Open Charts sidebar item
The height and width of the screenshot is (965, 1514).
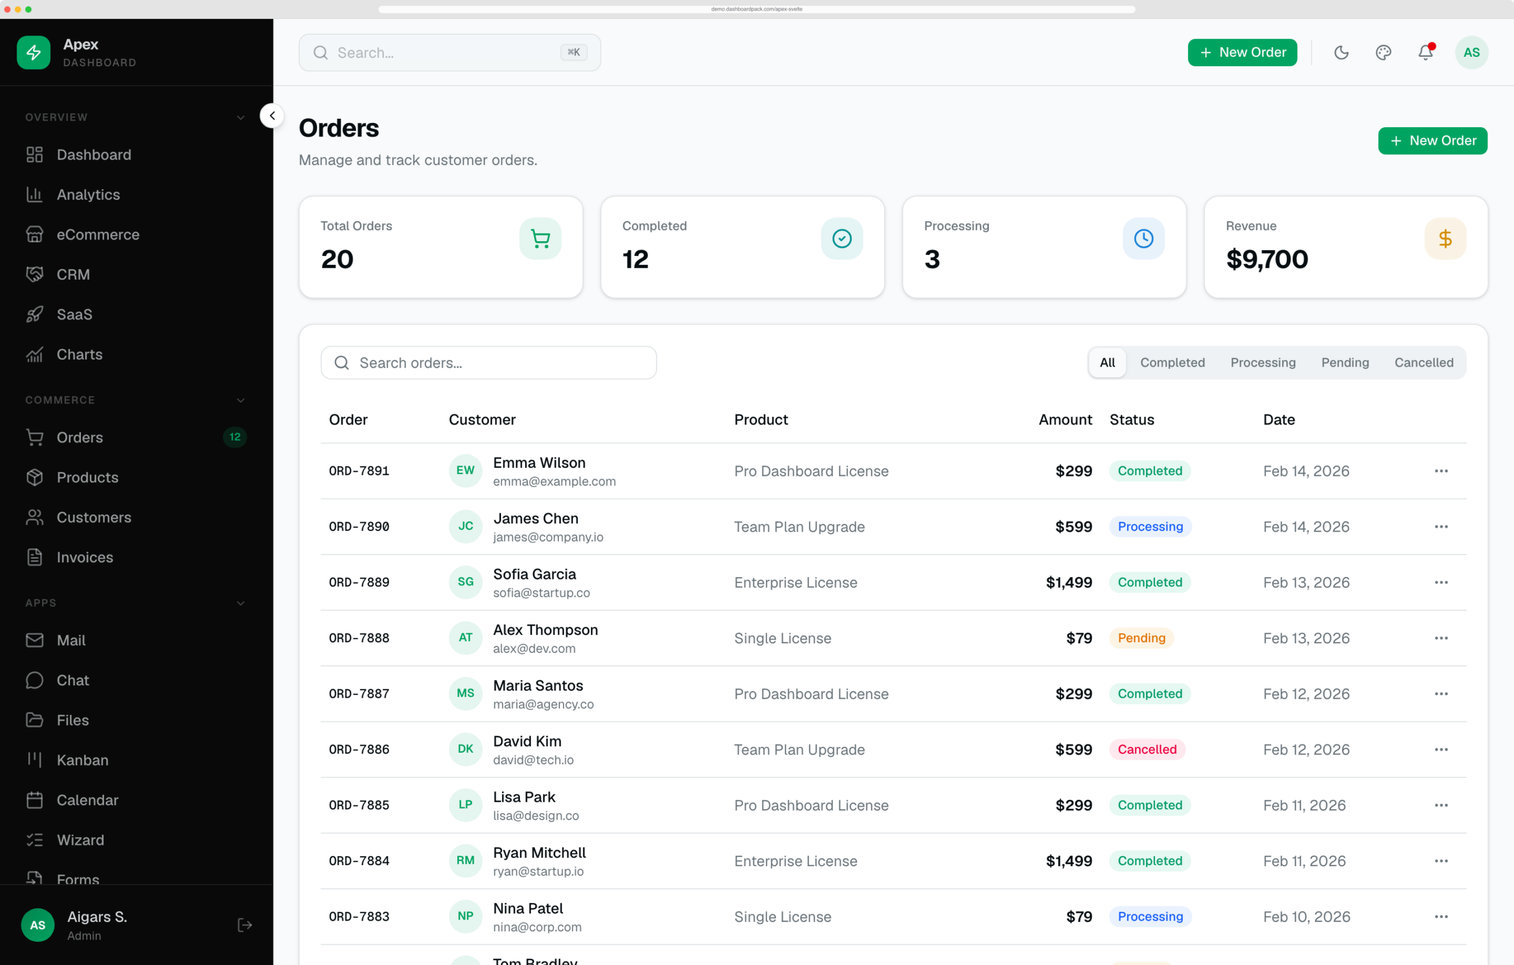pos(137,355)
